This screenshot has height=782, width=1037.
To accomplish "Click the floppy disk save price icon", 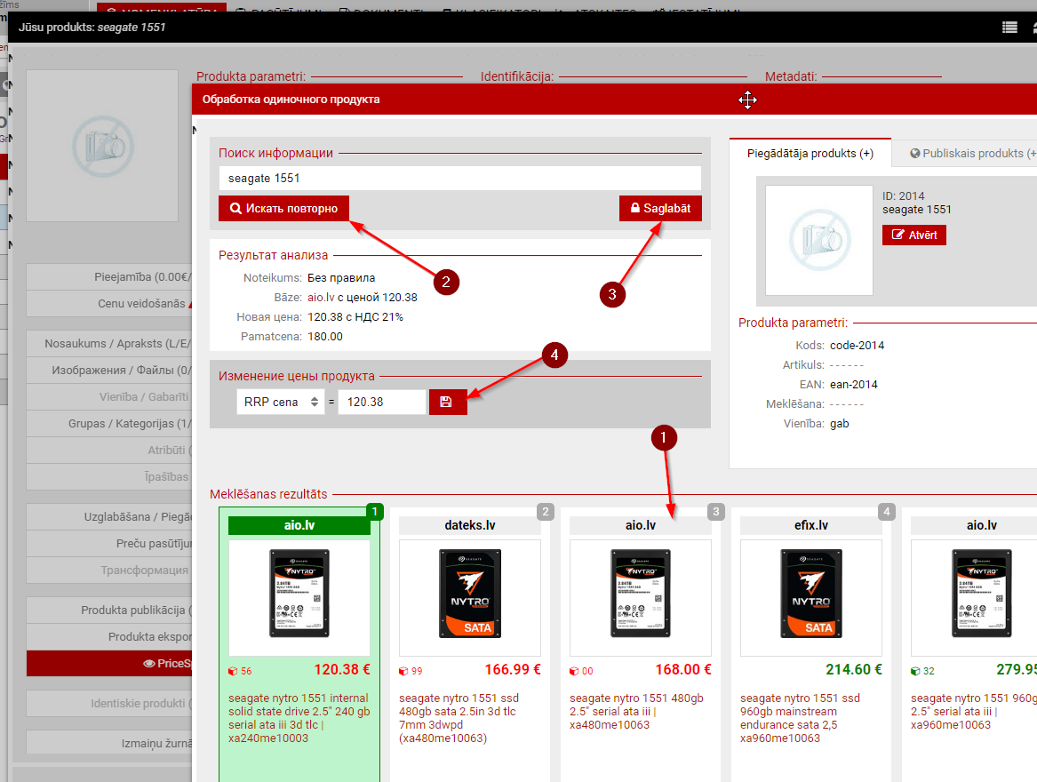I will click(x=447, y=402).
